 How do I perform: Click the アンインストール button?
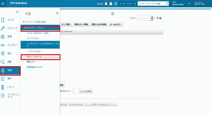click(76, 104)
